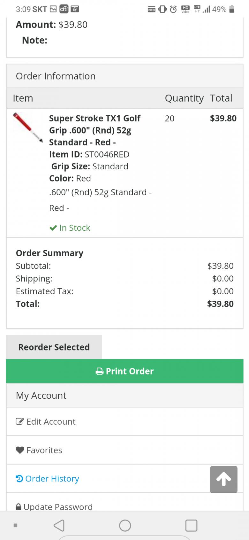The width and height of the screenshot is (249, 540).
Task: Go to Order History link
Action: tap(52, 479)
